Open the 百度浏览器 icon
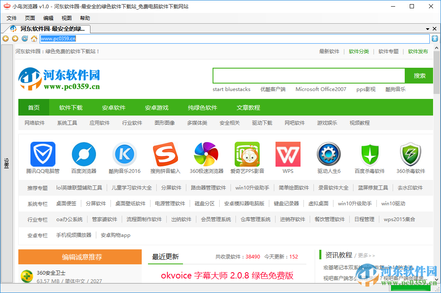The height and width of the screenshot is (293, 441). coord(84,154)
